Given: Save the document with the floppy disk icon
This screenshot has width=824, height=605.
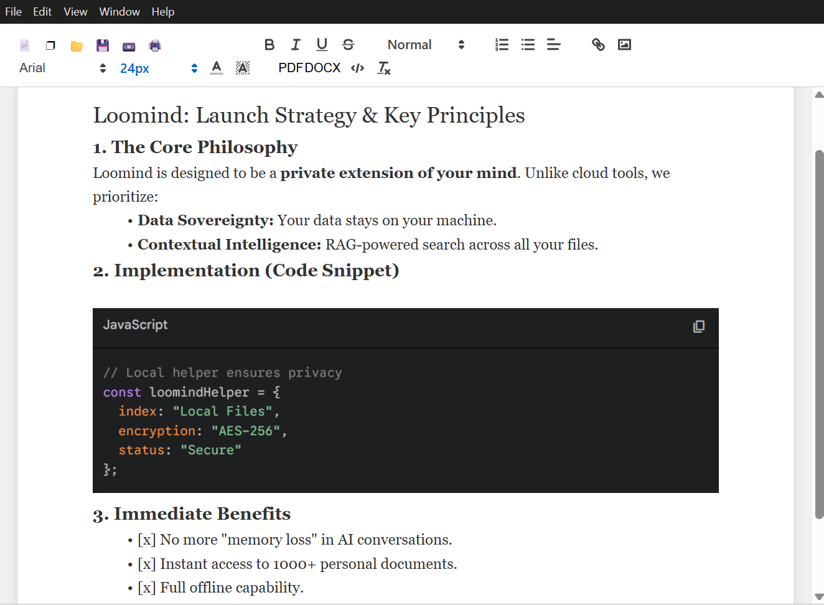Looking at the screenshot, I should pyautogui.click(x=103, y=44).
